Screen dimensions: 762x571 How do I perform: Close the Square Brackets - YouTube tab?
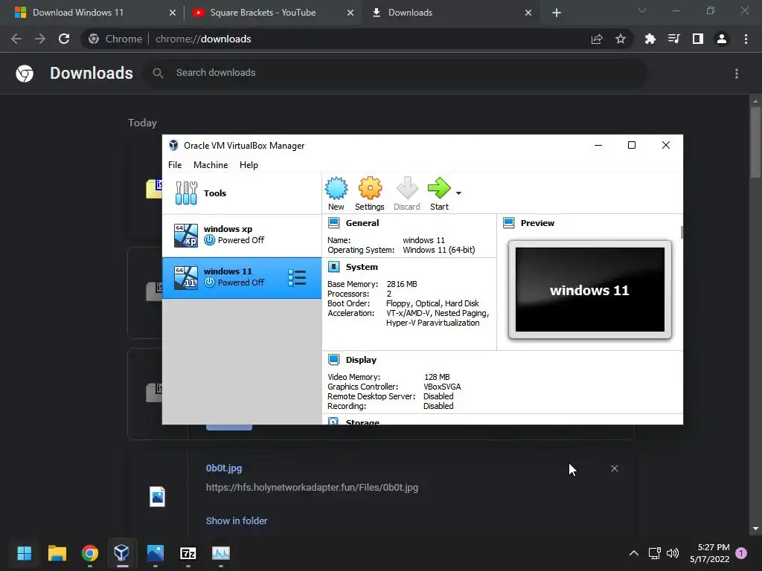tap(350, 13)
